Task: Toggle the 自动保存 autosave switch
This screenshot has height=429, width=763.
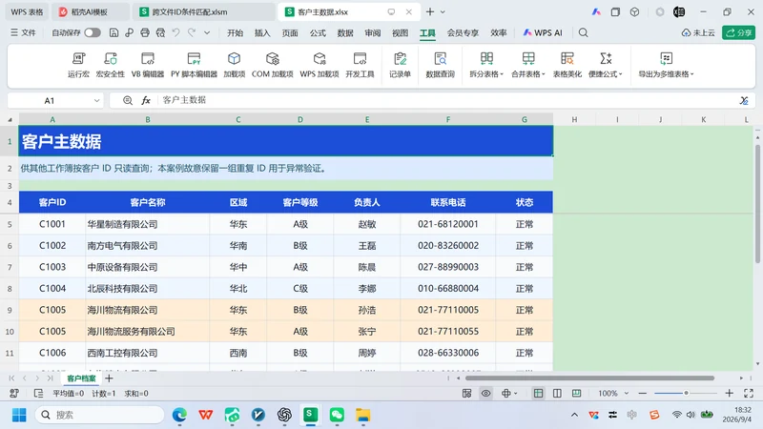Action: click(92, 32)
